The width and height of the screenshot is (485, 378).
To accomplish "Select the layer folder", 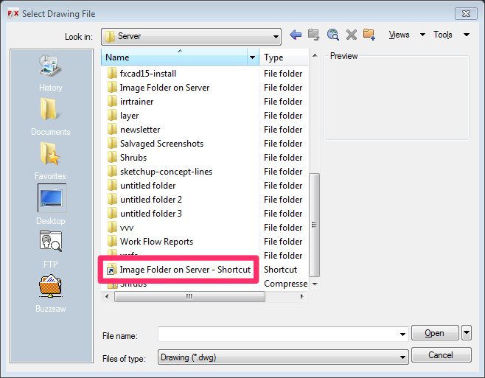I will (123, 116).
